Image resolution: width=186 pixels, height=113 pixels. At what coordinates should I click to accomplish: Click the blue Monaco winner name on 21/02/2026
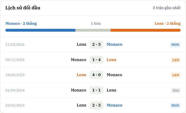pos(115,44)
